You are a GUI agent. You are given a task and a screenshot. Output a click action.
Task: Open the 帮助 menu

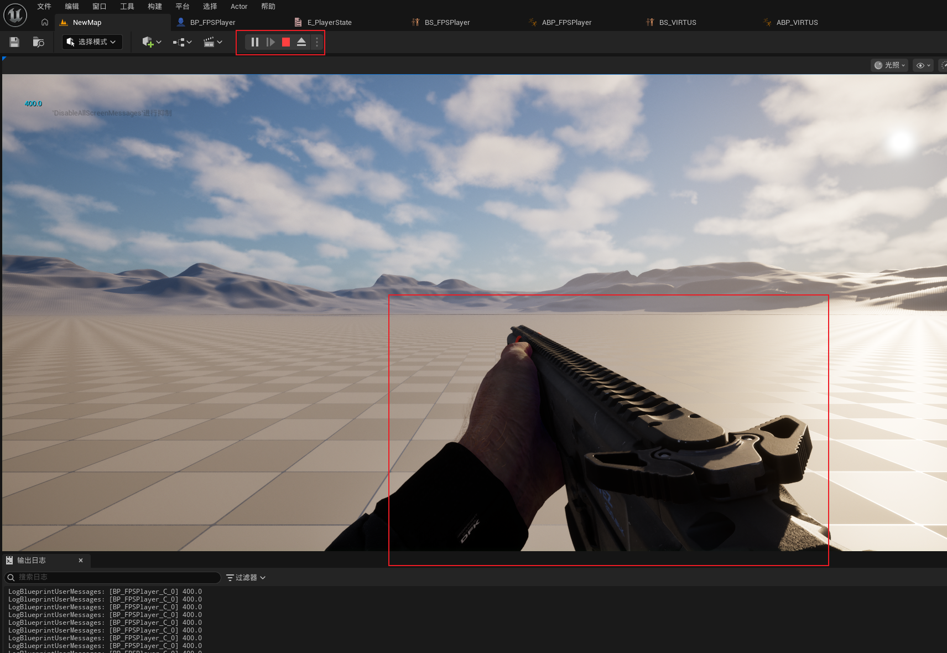pos(268,7)
